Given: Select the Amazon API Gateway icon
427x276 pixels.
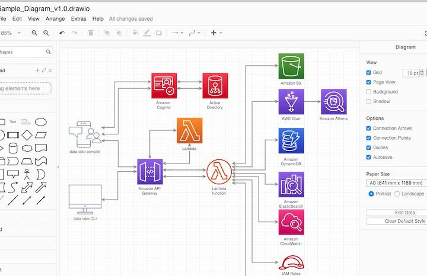Looking at the screenshot, I should click(x=150, y=172).
